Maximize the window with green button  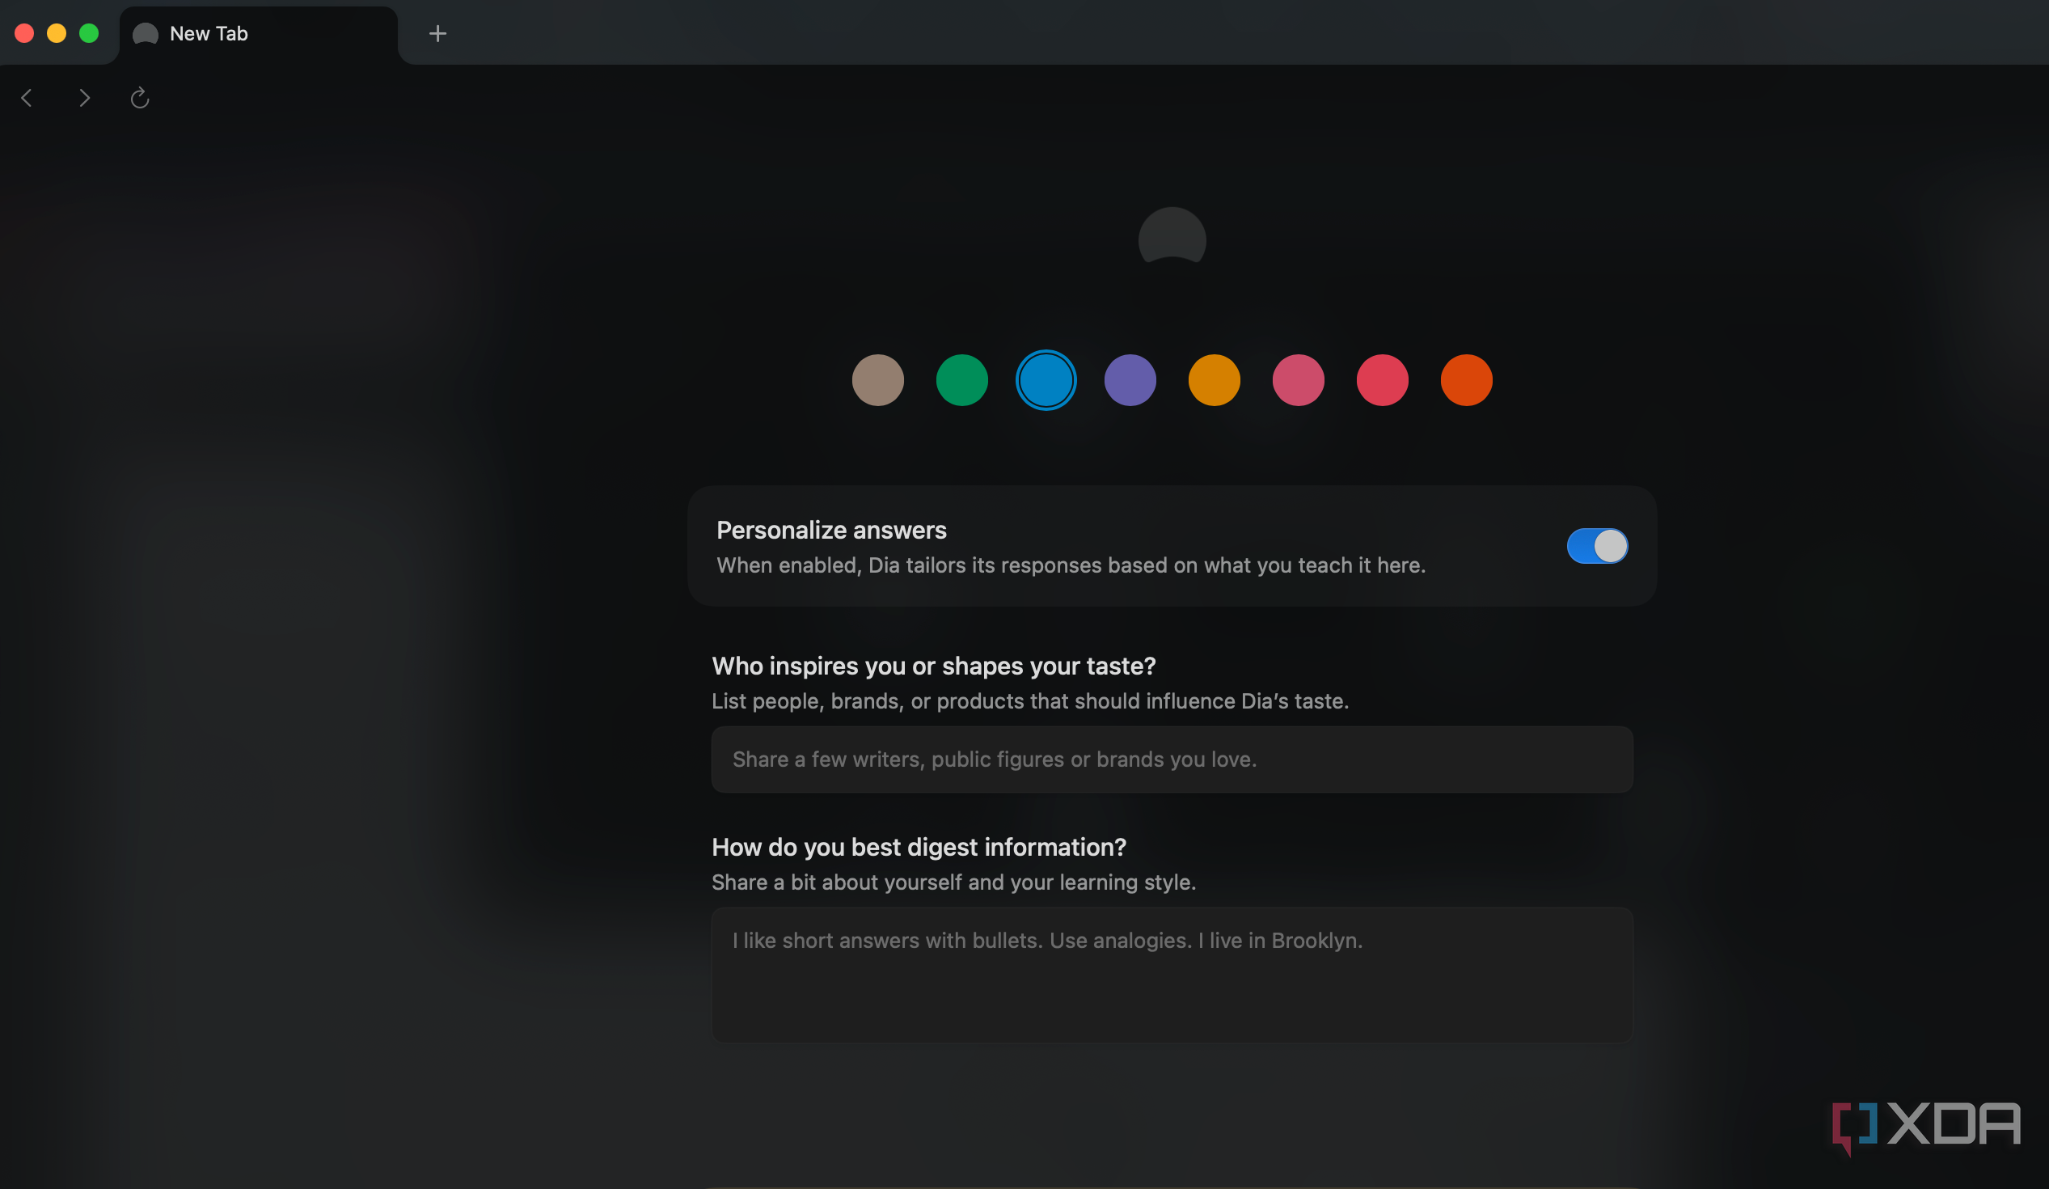click(90, 33)
